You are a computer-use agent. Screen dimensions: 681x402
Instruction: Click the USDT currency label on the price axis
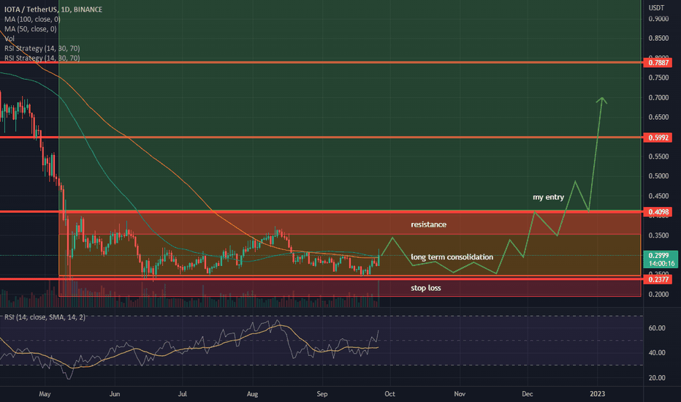tap(656, 8)
